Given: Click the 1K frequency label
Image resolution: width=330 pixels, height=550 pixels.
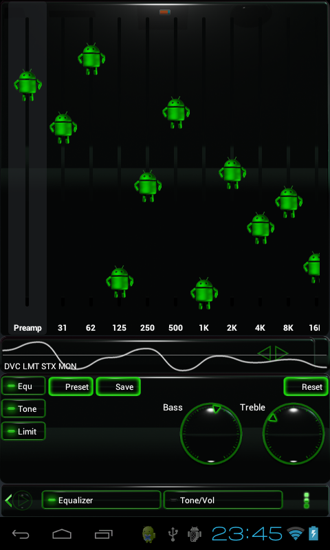Looking at the screenshot, I should [203, 328].
